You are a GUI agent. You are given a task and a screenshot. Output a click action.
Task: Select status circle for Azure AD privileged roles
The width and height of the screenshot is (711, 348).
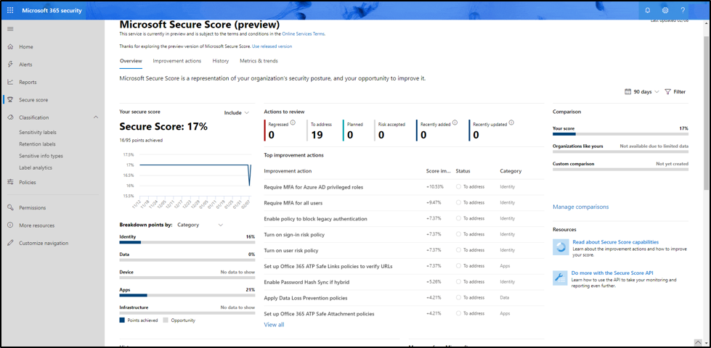[458, 187]
